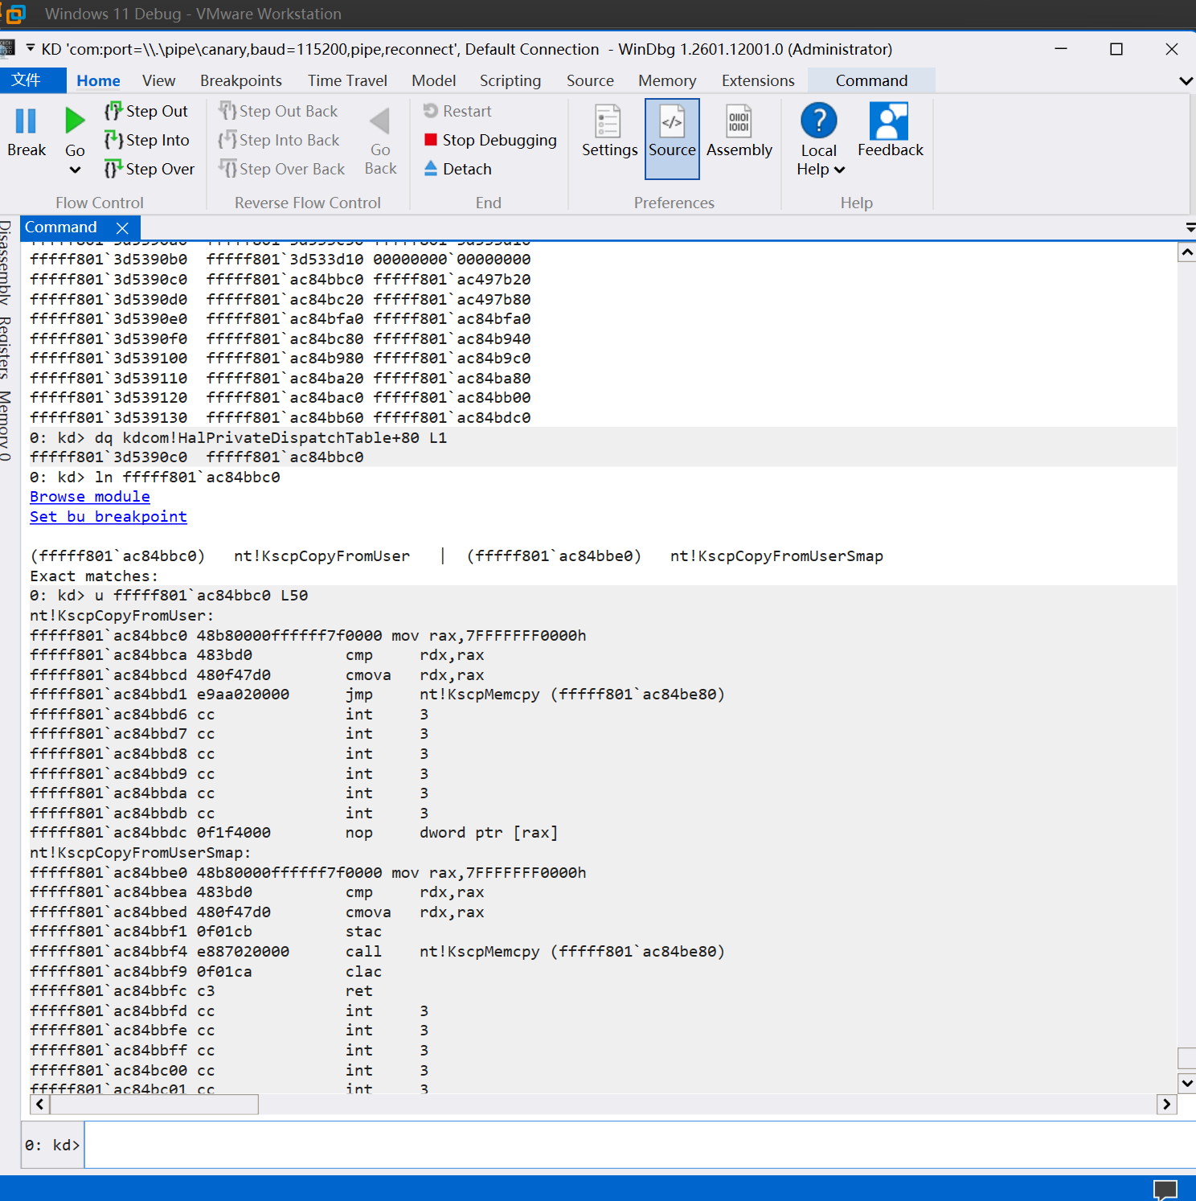This screenshot has width=1196, height=1201.
Task: Open the Memory 0 side panel
Action: click(x=6, y=425)
